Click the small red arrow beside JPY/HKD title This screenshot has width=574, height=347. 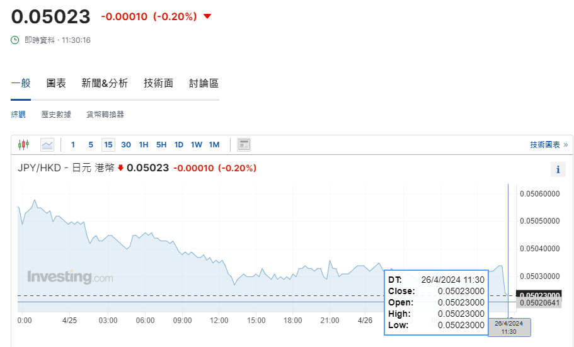pyautogui.click(x=121, y=168)
